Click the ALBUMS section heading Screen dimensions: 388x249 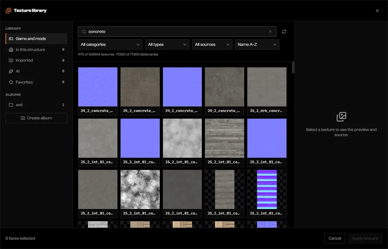(13, 95)
